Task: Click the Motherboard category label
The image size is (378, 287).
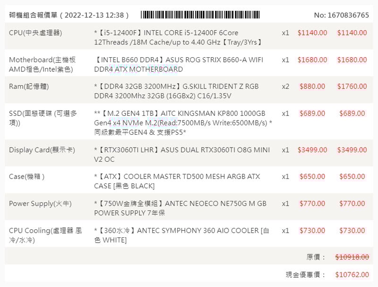Action: pyautogui.click(x=42, y=64)
